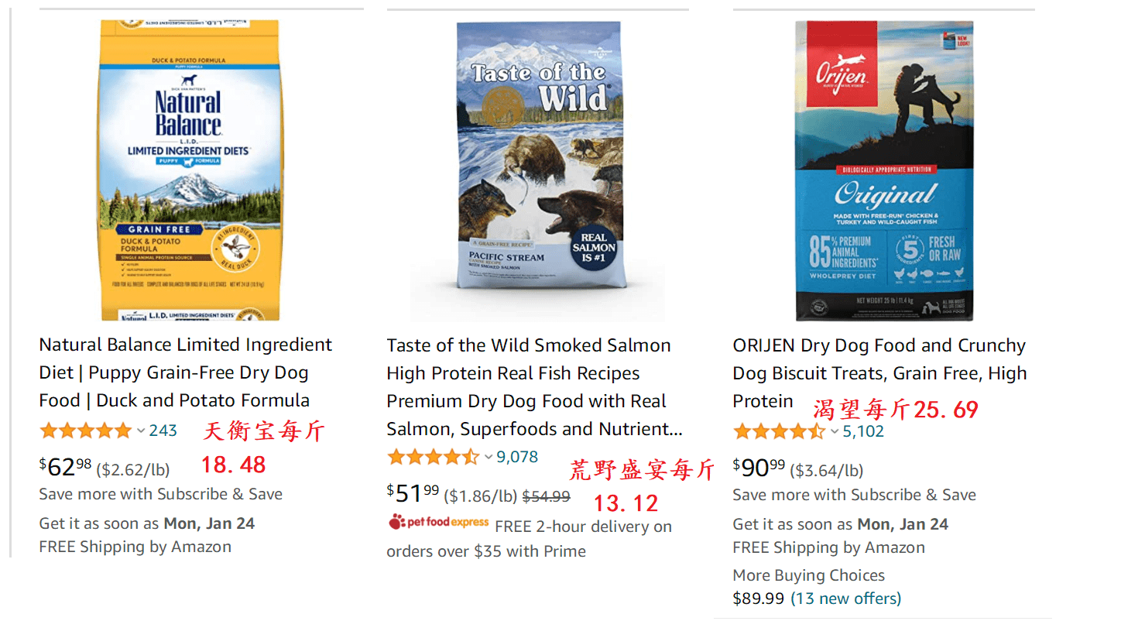The height and width of the screenshot is (621, 1121).
Task: Open the Taste of the Wild product image
Action: tap(537, 170)
